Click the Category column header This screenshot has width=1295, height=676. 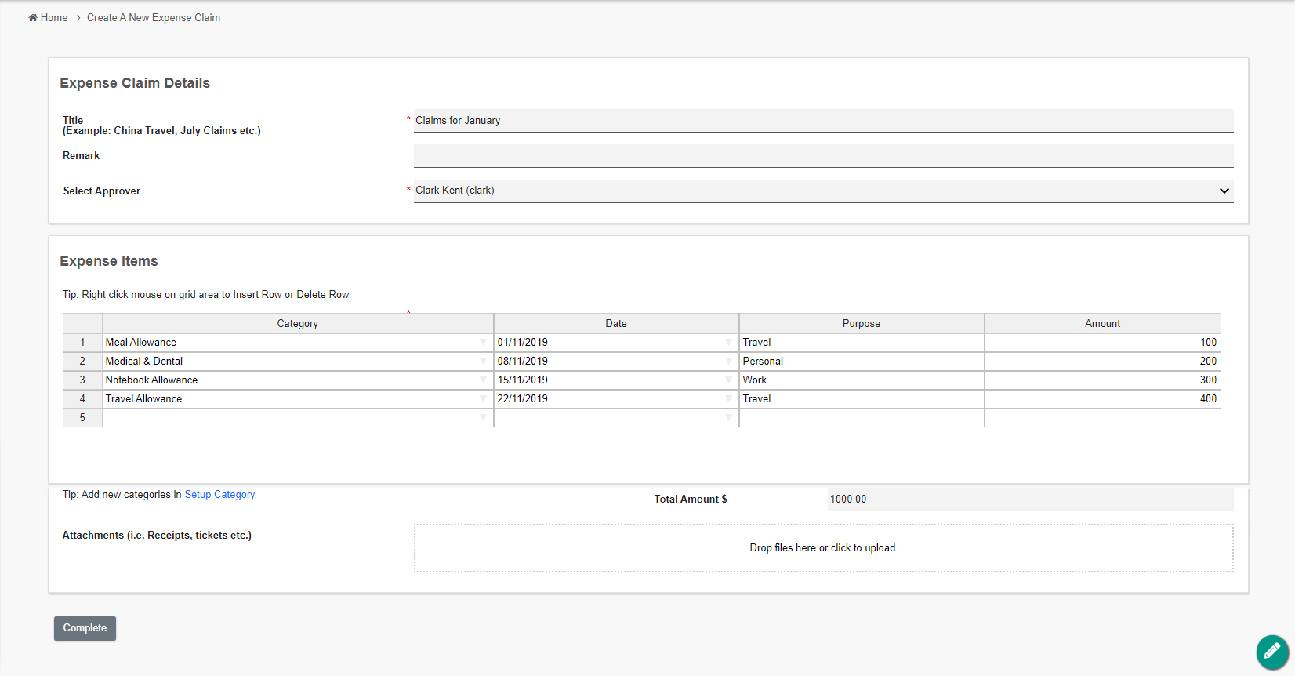click(x=297, y=324)
